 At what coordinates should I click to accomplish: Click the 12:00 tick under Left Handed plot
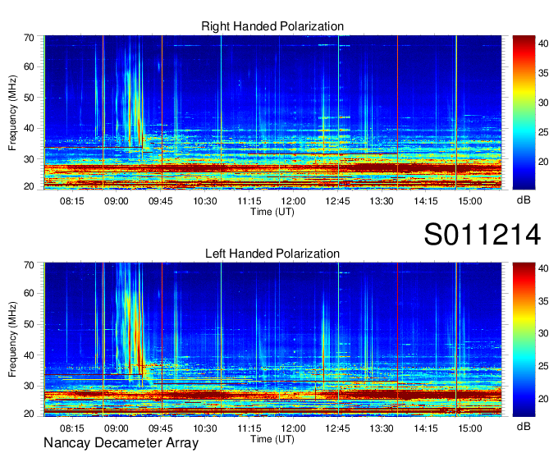pos(294,428)
